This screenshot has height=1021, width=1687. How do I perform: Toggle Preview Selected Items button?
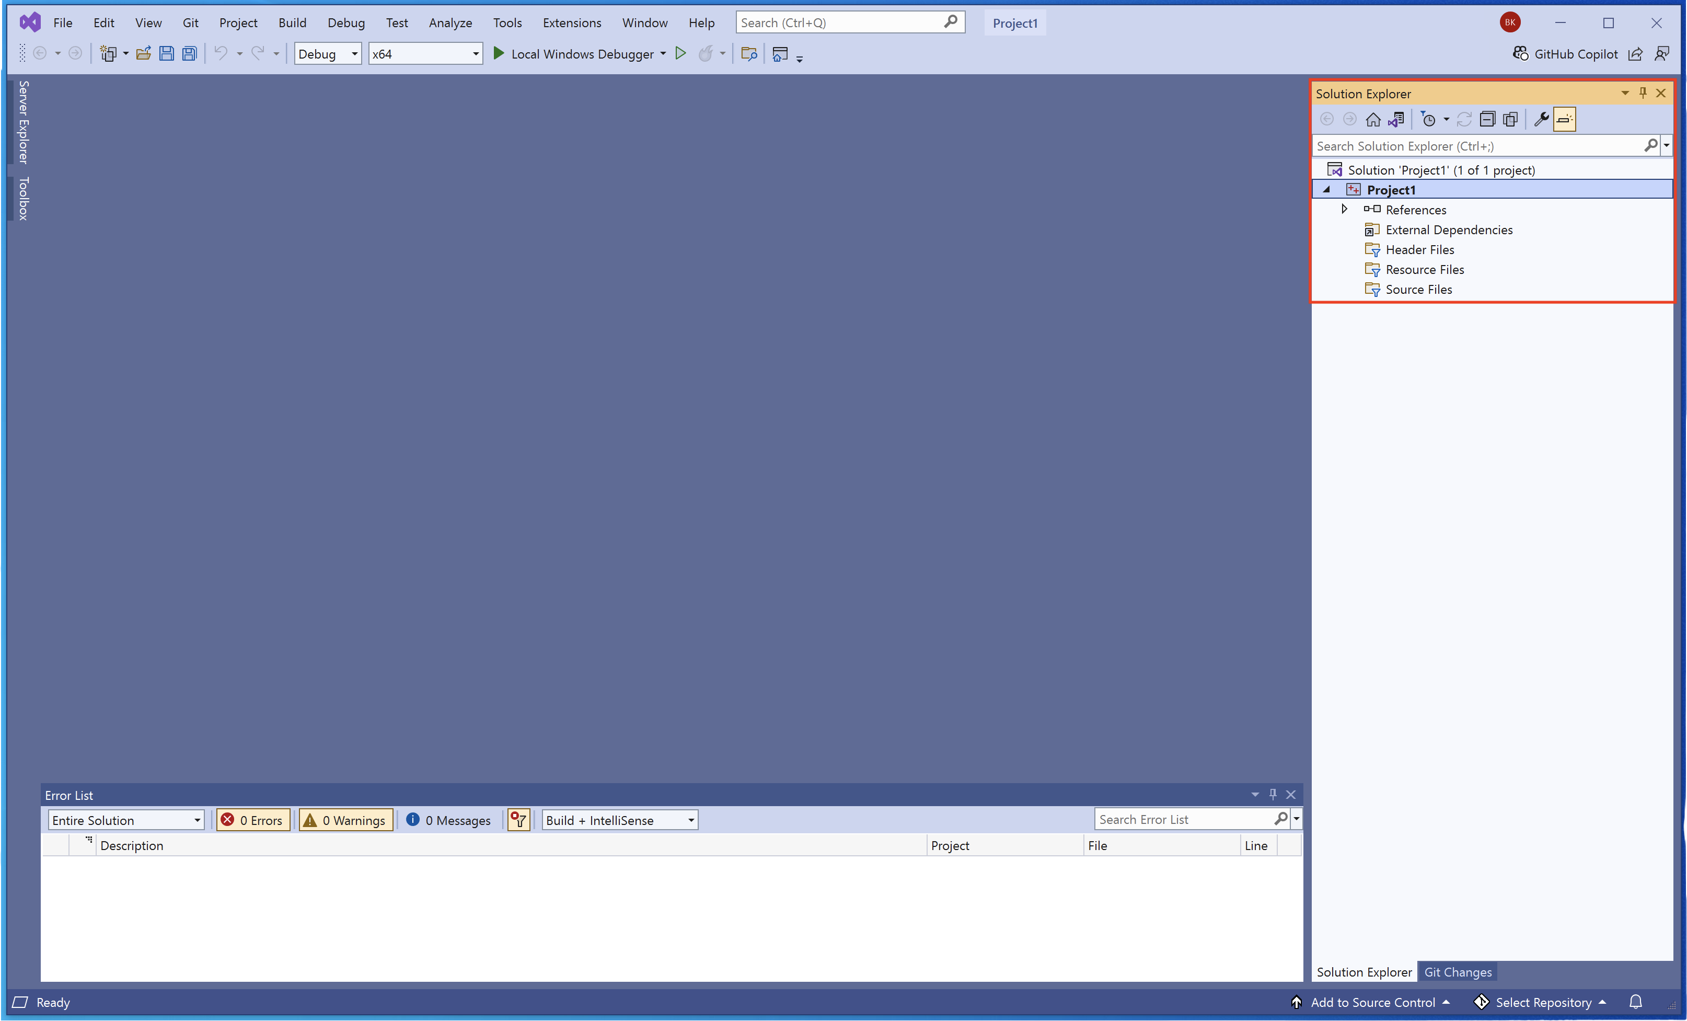[1564, 119]
